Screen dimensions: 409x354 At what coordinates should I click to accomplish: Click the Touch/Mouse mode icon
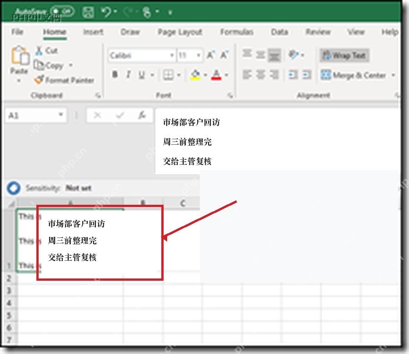[x=147, y=12]
